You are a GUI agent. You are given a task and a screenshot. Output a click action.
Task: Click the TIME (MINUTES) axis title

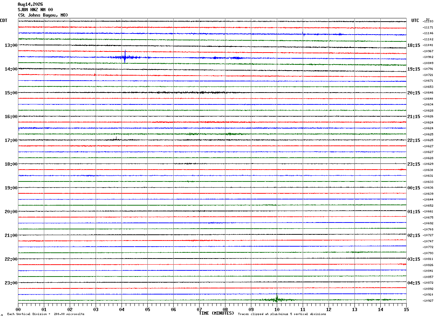tap(216, 313)
